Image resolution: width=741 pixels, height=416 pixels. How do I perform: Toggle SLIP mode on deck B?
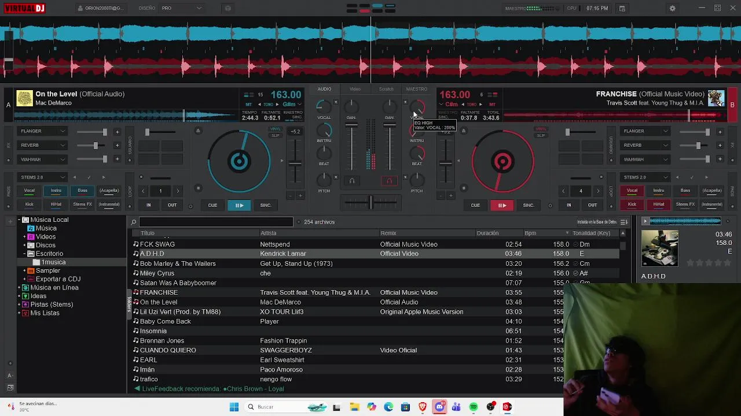[541, 136]
